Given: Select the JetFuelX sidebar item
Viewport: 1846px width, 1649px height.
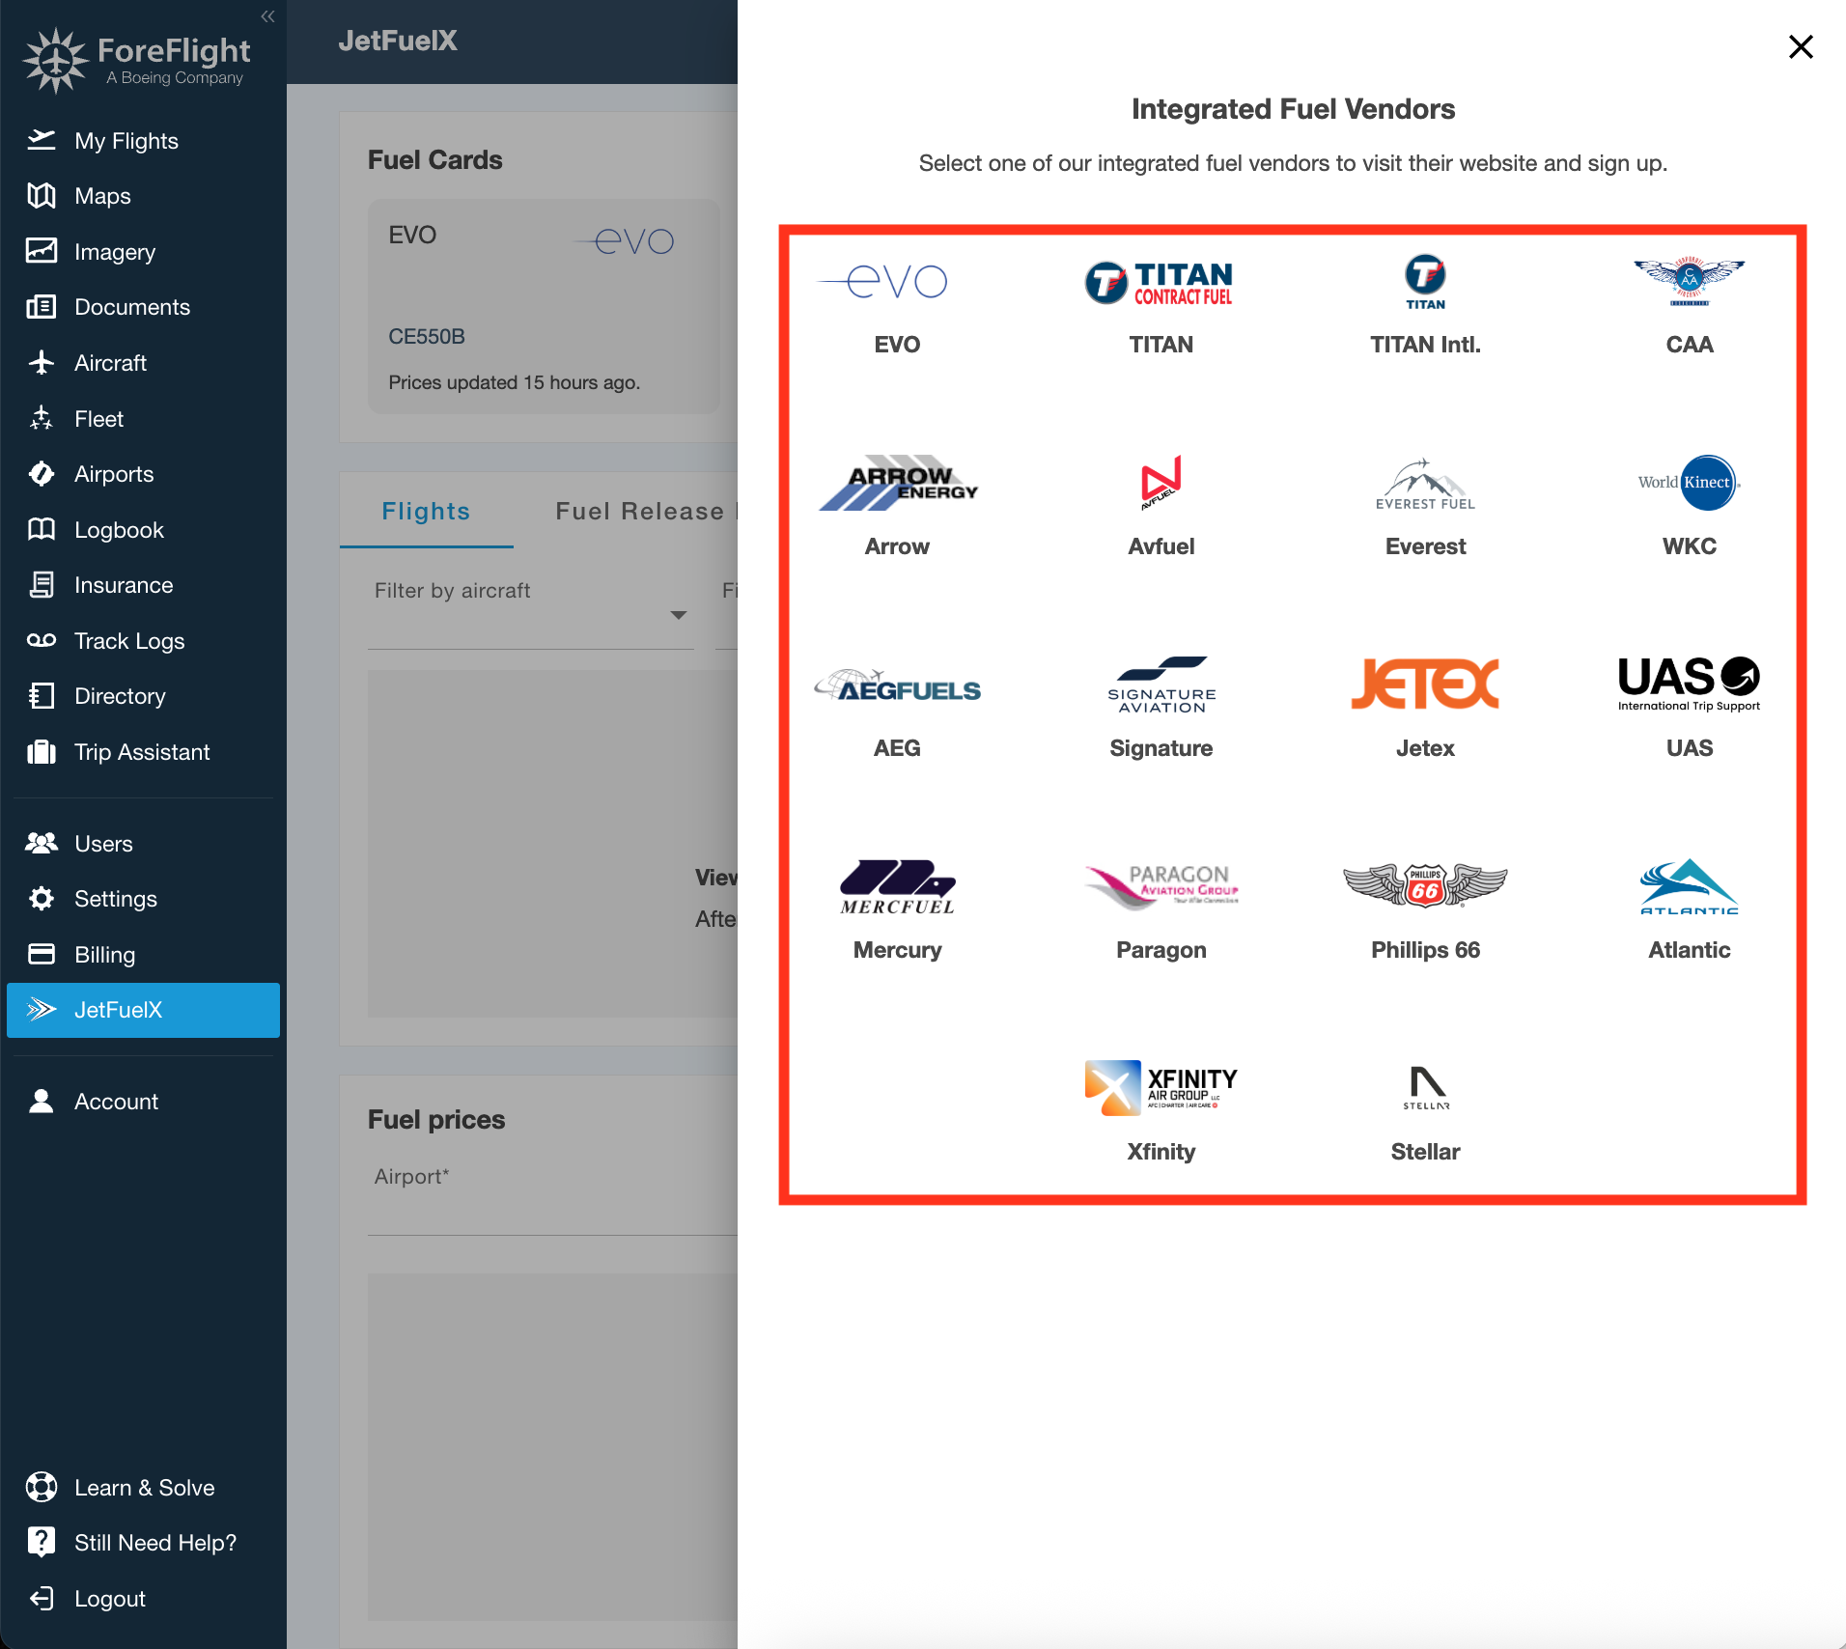Looking at the screenshot, I should [143, 1010].
